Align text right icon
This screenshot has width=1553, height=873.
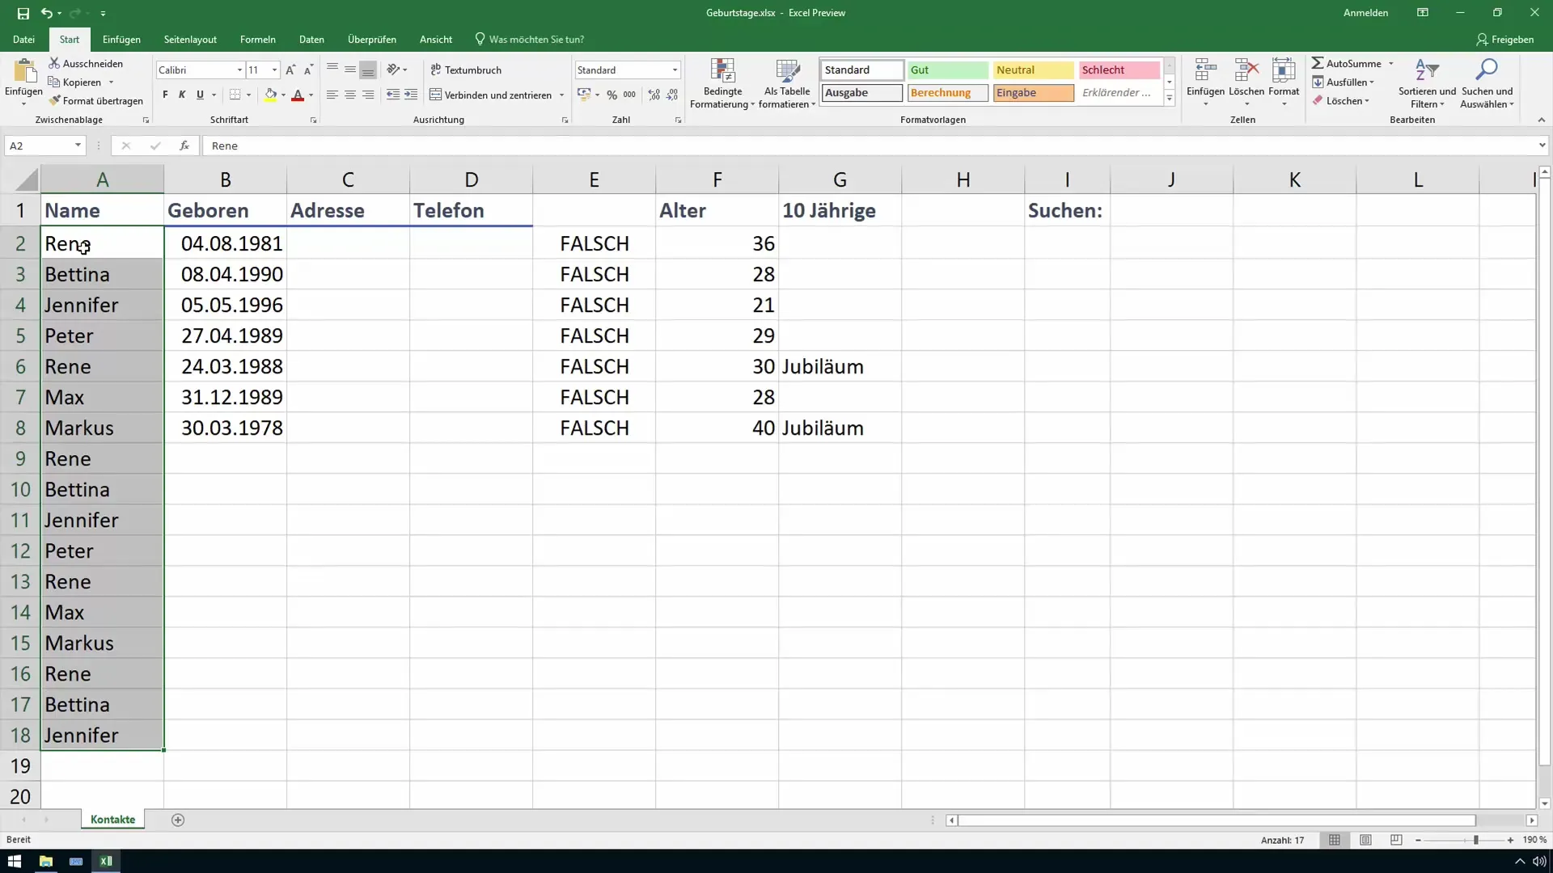[368, 95]
